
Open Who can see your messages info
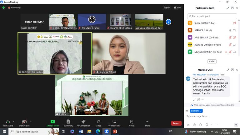212,105
